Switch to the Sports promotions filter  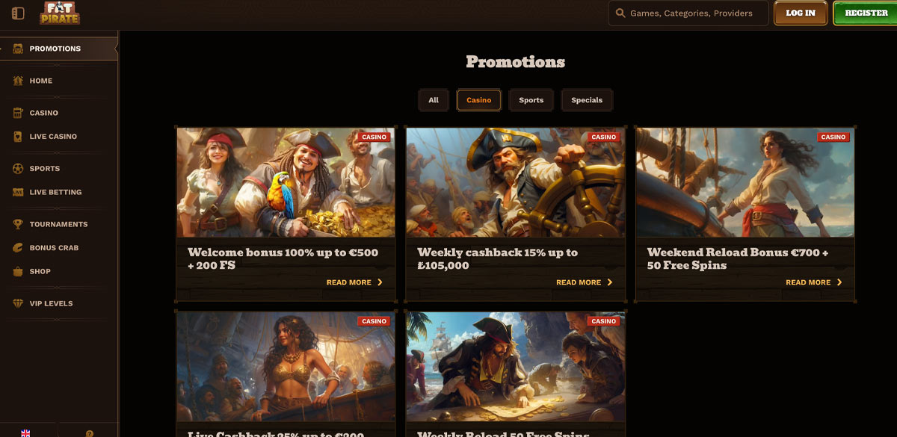pyautogui.click(x=531, y=99)
